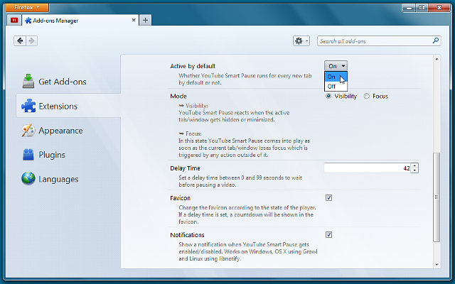Open a new tab with plus button
This screenshot has width=455, height=284.
coord(145,21)
